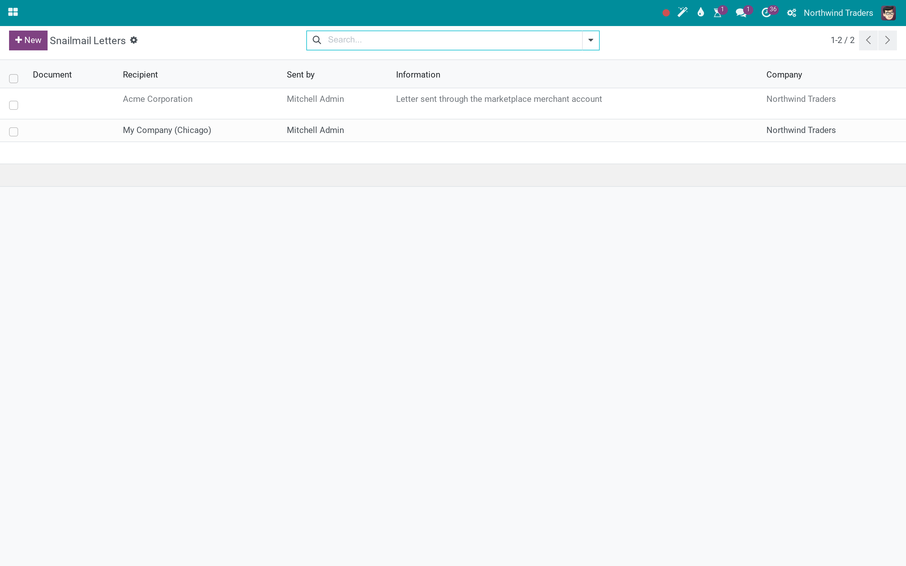The width and height of the screenshot is (906, 566).
Task: Create a new letter with New button
Action: [x=28, y=40]
